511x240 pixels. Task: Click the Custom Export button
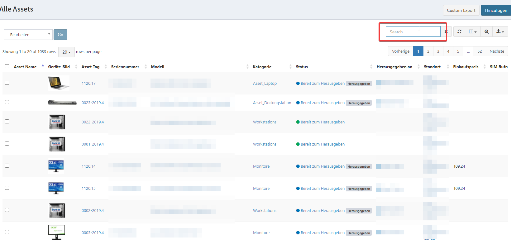tap(461, 10)
